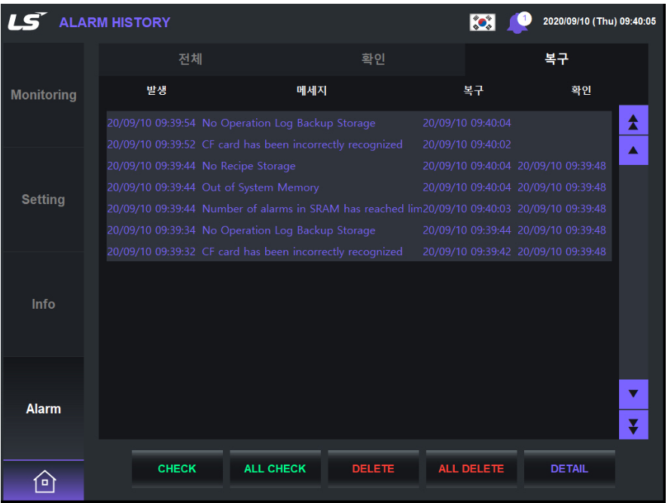
Task: Open Monitoring from the sidebar
Action: 43,95
